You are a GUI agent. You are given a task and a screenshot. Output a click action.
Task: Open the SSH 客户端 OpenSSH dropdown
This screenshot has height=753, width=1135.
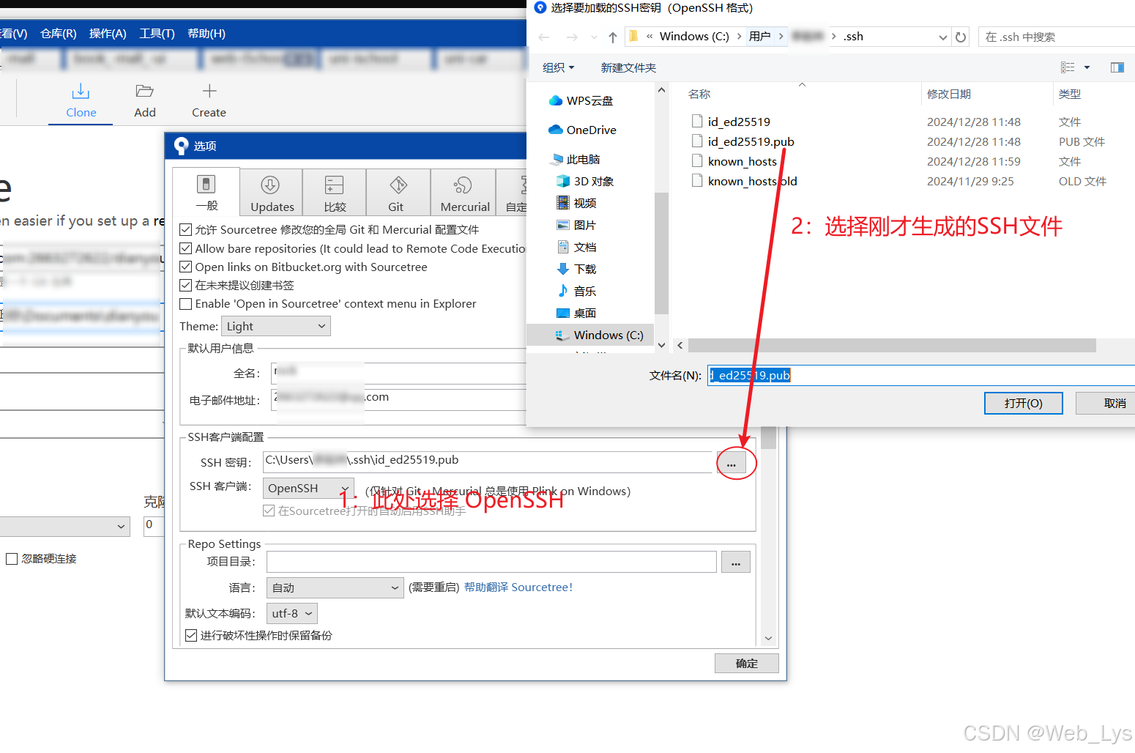tap(308, 488)
